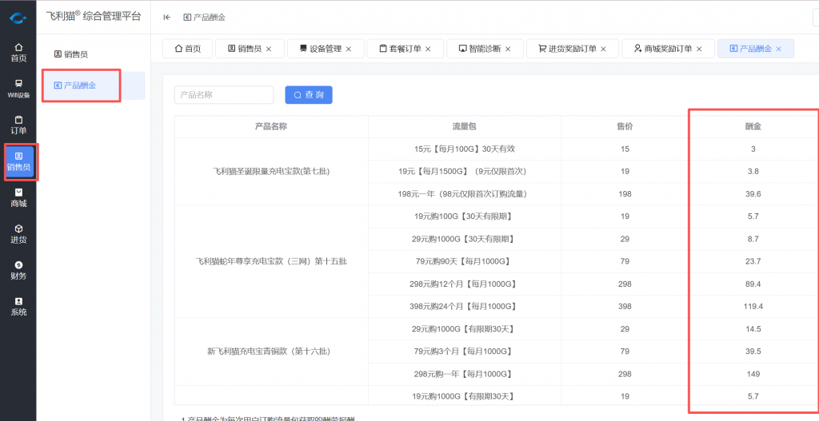819x421 pixels.
Task: Click 29元购1000G【30天有限期】 cell
Action: click(x=465, y=239)
